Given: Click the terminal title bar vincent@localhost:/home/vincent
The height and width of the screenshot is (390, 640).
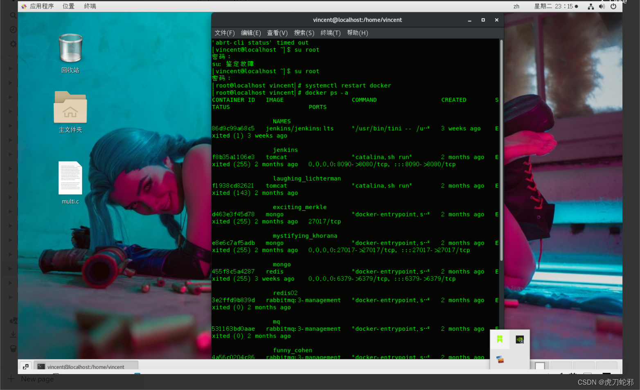Looking at the screenshot, I should (x=357, y=20).
